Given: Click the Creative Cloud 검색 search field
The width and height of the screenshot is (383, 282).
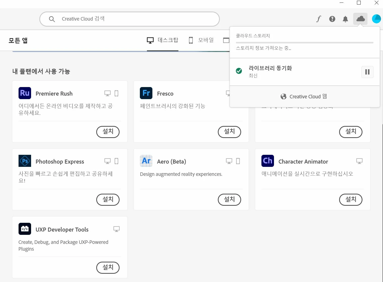Looking at the screenshot, I should click(x=130, y=19).
